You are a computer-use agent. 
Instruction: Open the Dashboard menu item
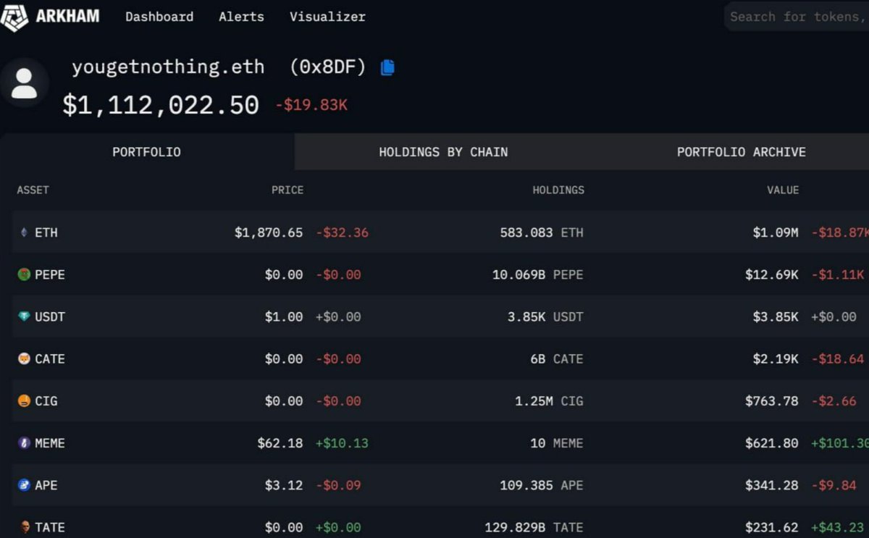click(x=159, y=16)
